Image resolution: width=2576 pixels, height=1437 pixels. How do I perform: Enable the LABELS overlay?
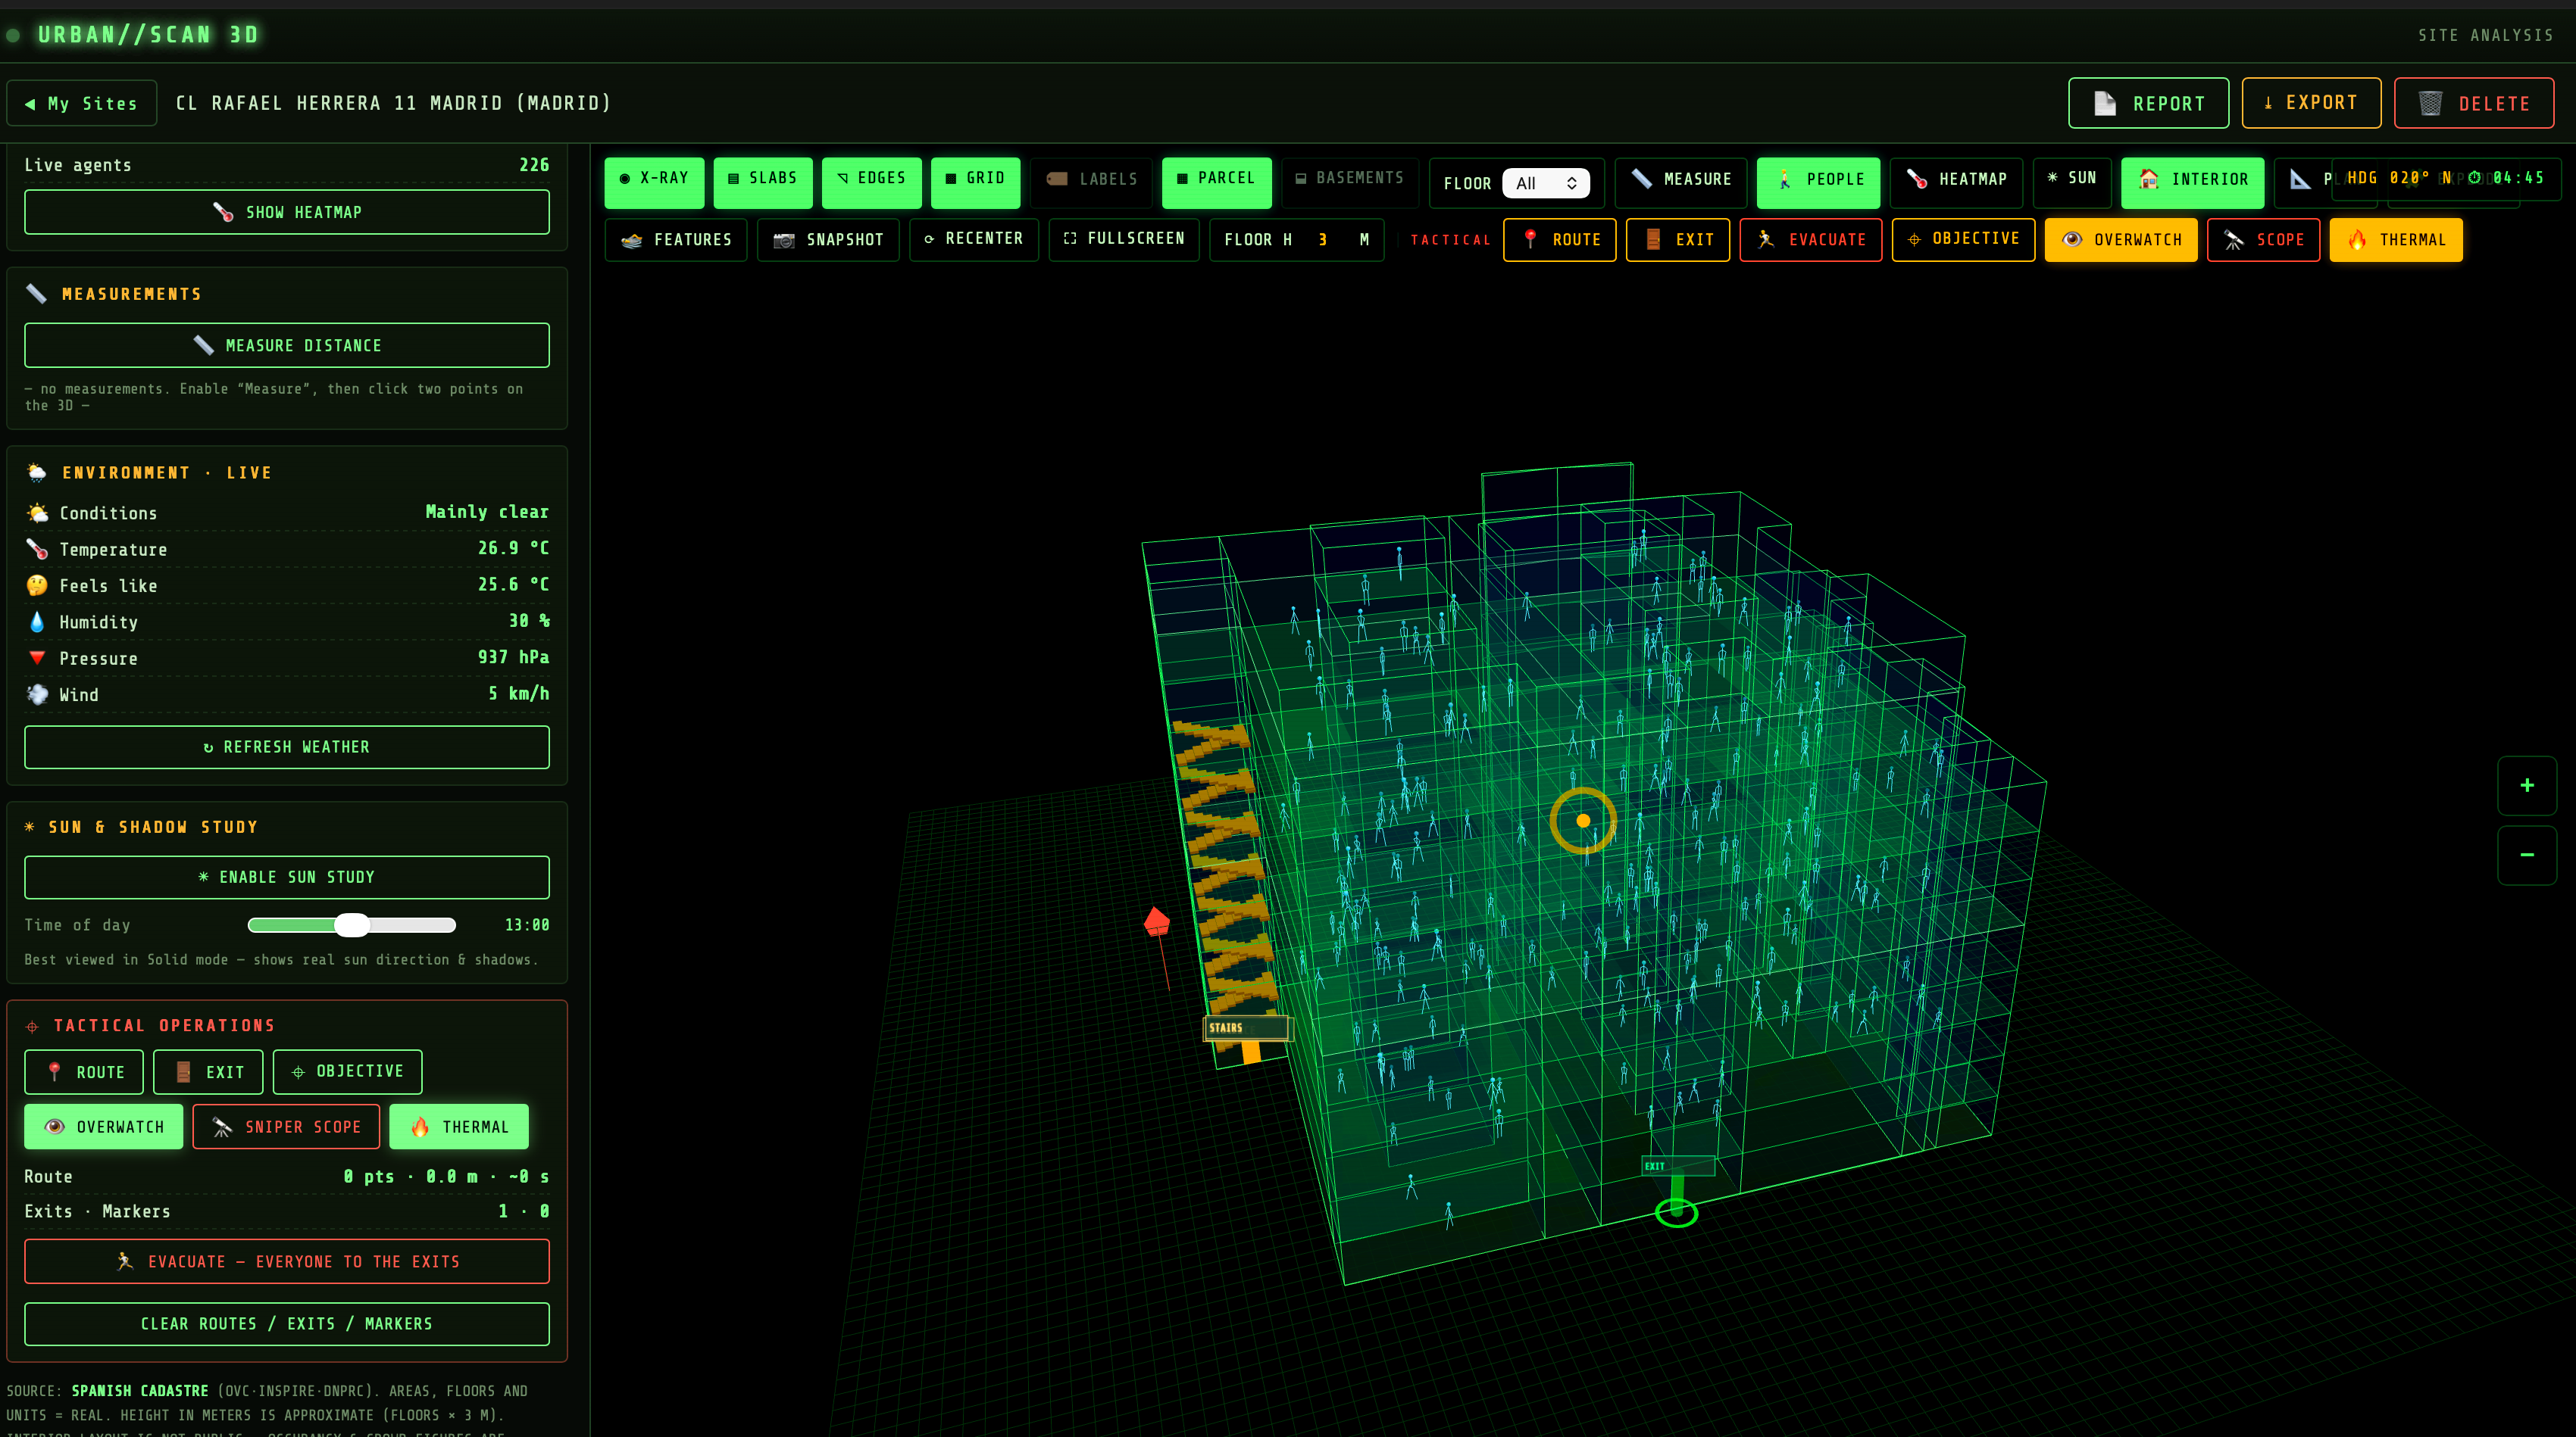(1091, 183)
